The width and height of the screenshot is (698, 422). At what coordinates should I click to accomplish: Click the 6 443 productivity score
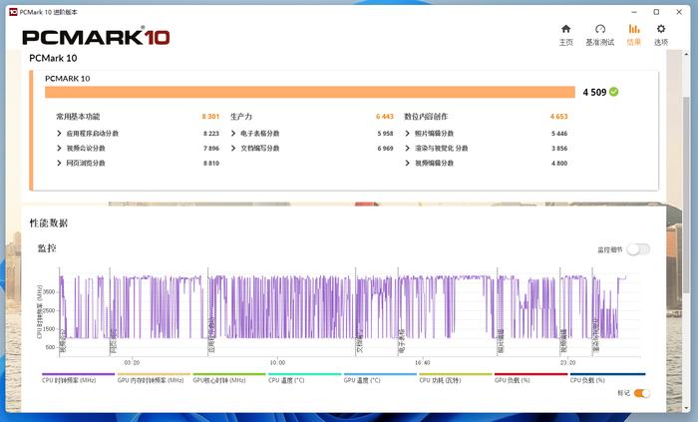click(x=385, y=117)
